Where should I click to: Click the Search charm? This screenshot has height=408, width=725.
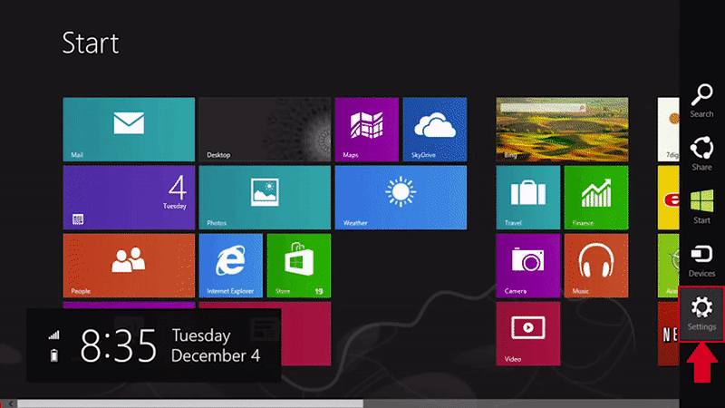pos(701,101)
